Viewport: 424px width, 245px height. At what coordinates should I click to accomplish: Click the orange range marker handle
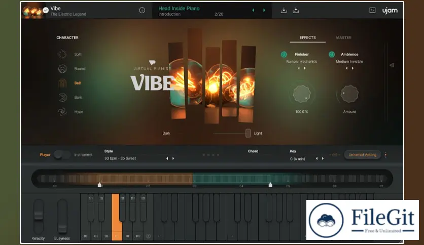[99, 185]
